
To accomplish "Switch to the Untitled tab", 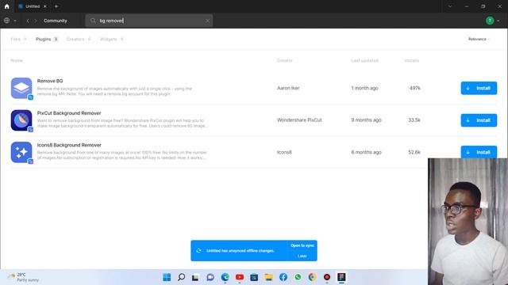I will point(33,6).
